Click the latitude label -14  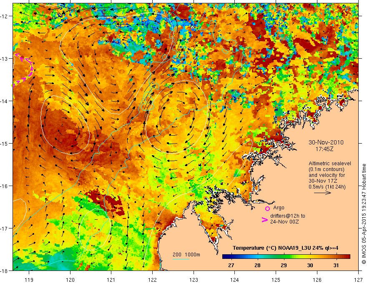point(5,101)
